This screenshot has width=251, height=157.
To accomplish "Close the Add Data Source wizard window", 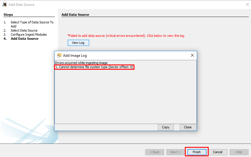I will [247, 4].
